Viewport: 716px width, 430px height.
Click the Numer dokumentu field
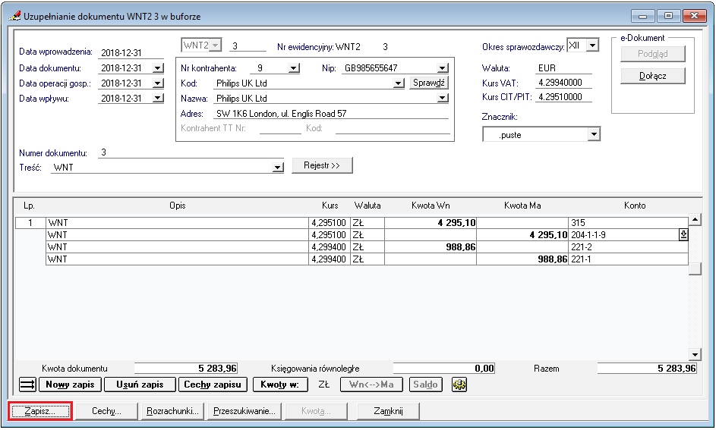coord(191,152)
